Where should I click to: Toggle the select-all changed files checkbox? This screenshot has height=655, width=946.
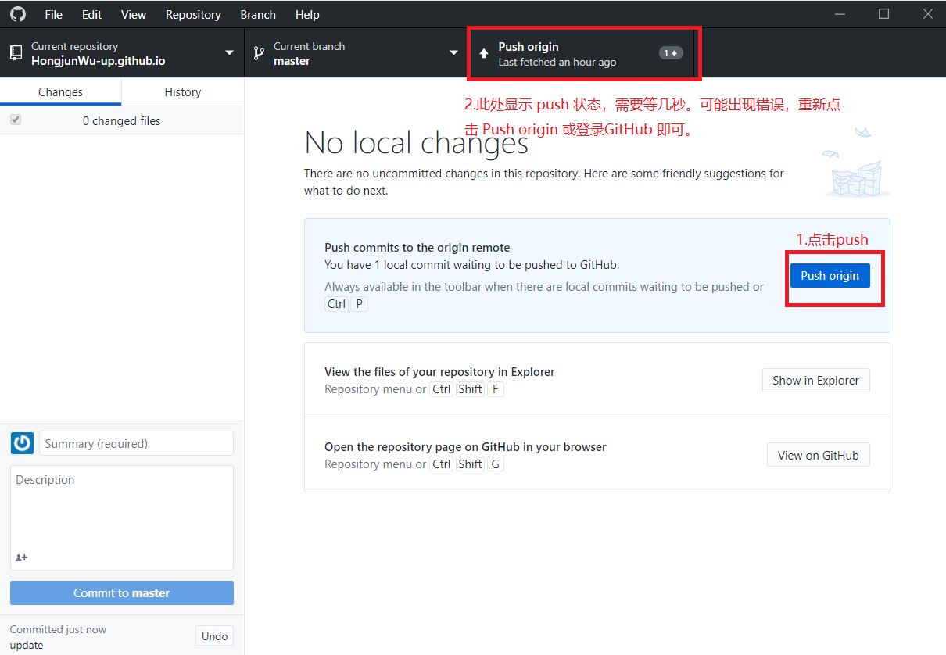coord(16,120)
